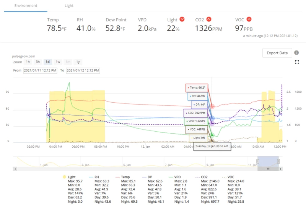Click the From date input field
The height and width of the screenshot is (205, 306).
tap(40, 71)
